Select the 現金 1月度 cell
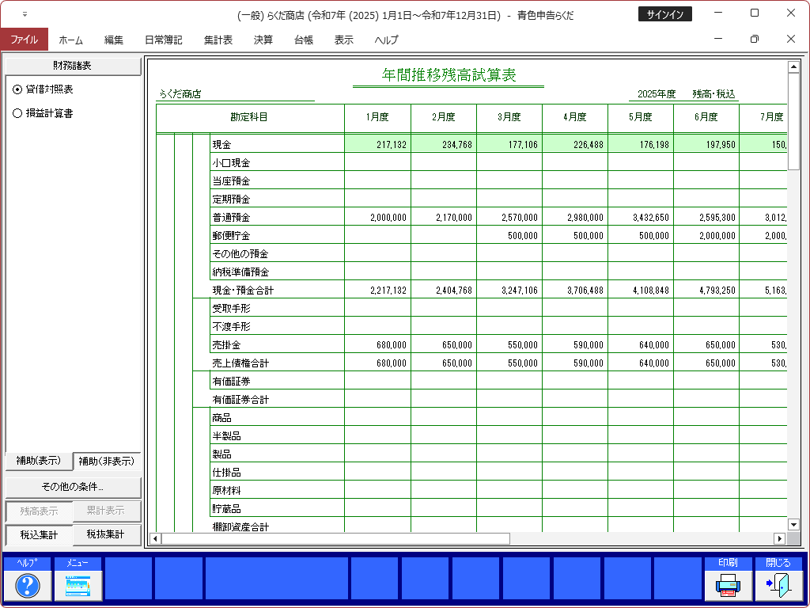 tap(377, 144)
